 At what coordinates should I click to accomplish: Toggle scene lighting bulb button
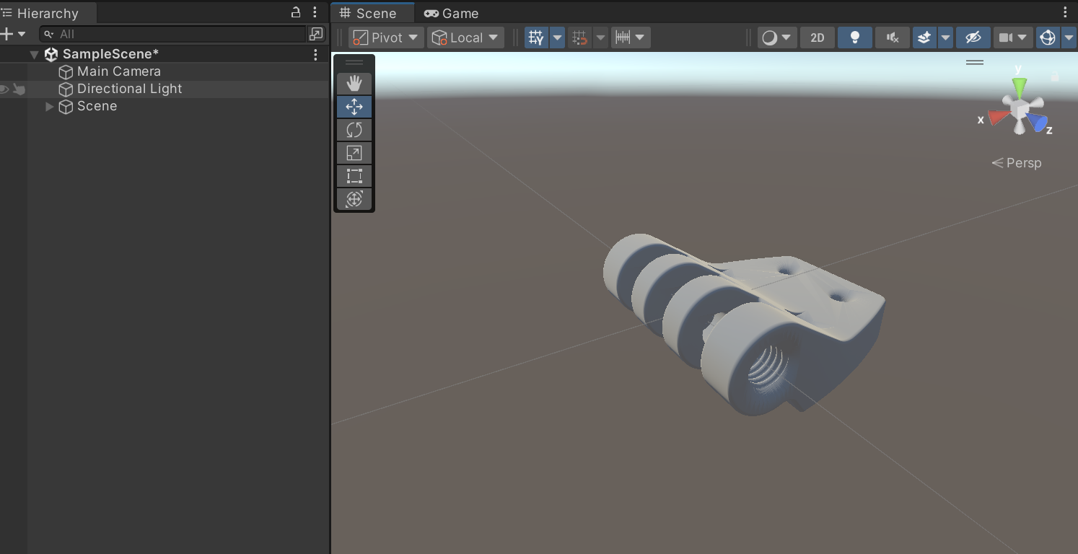(x=855, y=38)
